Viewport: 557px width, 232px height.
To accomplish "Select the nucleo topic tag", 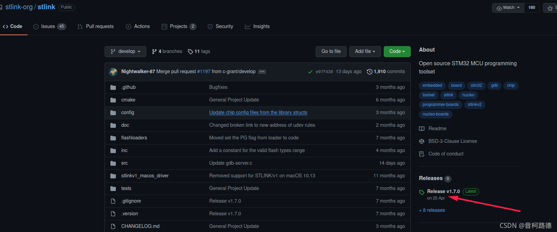I will pyautogui.click(x=468, y=95).
